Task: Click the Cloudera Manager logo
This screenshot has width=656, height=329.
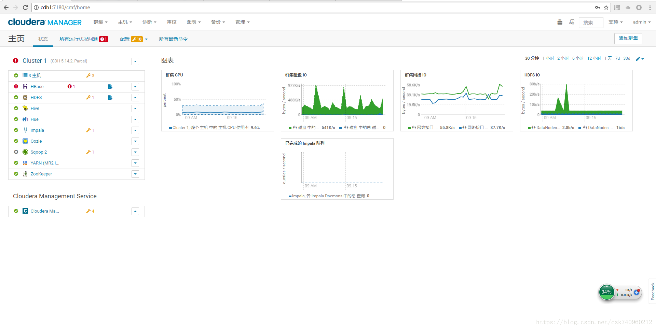Action: 45,22
